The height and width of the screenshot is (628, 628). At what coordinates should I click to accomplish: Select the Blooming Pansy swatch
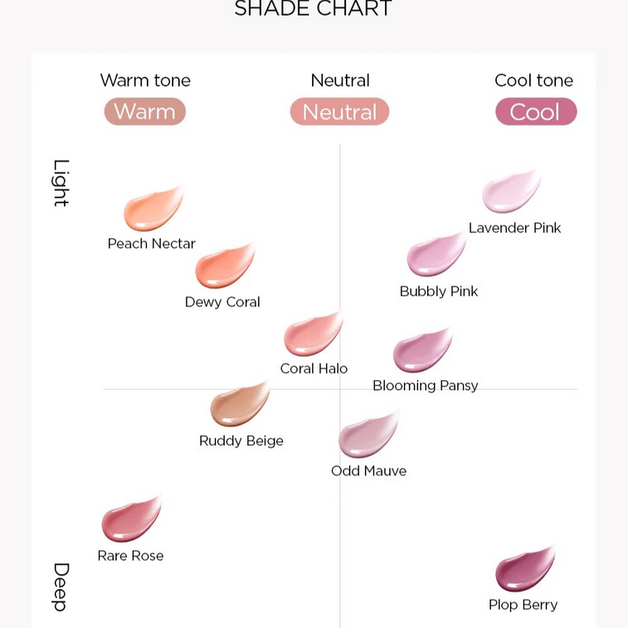[423, 350]
